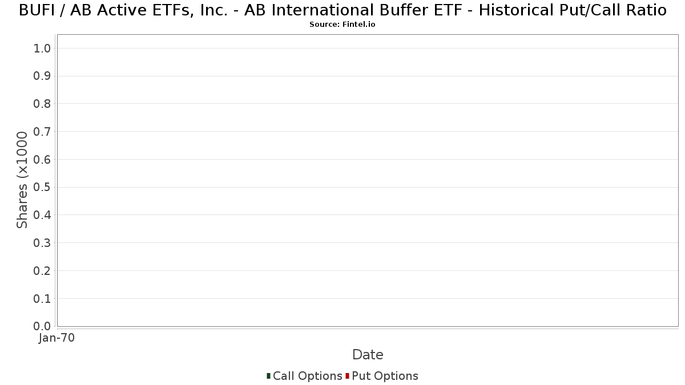Click the 0.9 y-axis tick label

pos(42,76)
